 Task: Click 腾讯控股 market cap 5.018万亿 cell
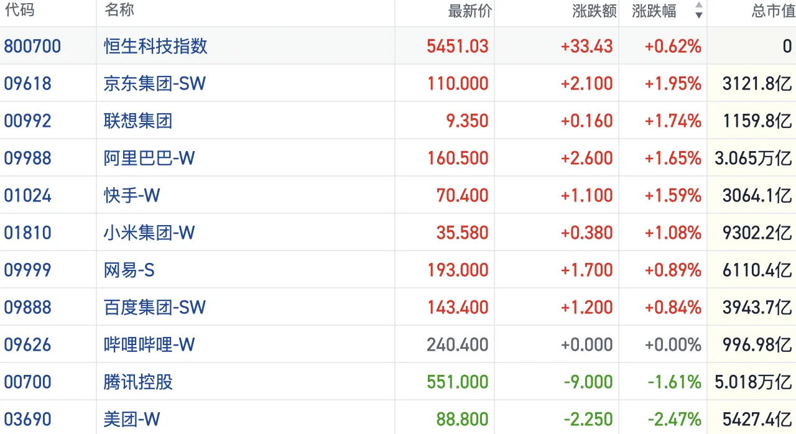pos(753,382)
